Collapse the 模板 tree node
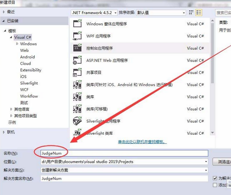The image size is (231, 195). coord(5,31)
